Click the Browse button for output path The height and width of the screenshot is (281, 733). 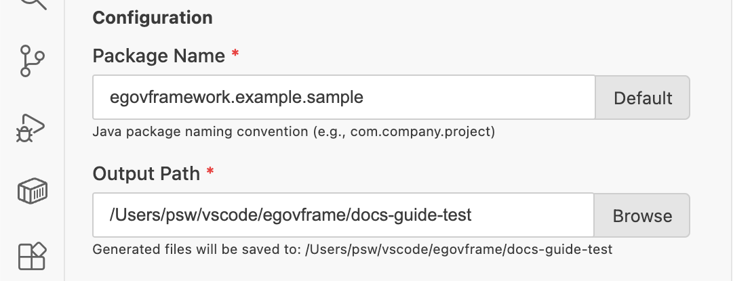coord(642,216)
